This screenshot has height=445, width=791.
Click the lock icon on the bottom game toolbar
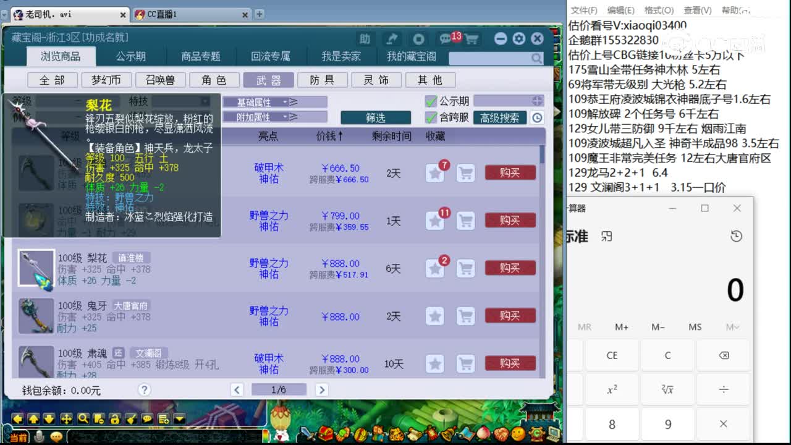click(115, 418)
